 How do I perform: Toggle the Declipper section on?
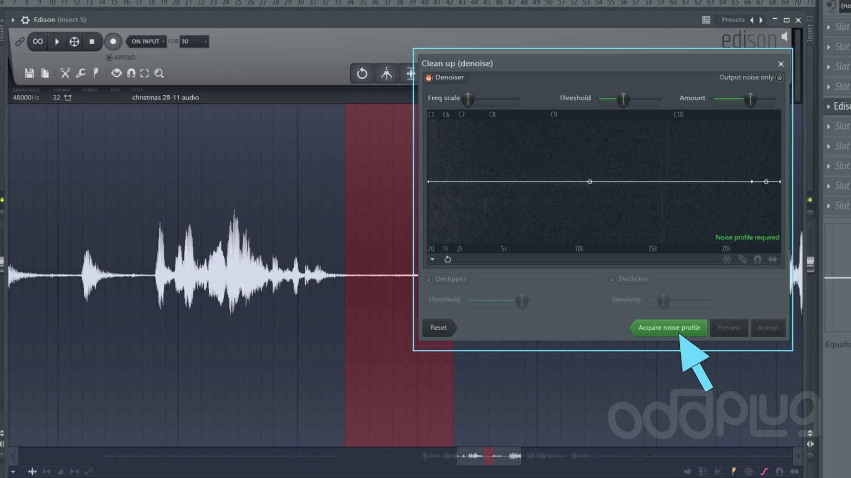(x=428, y=279)
